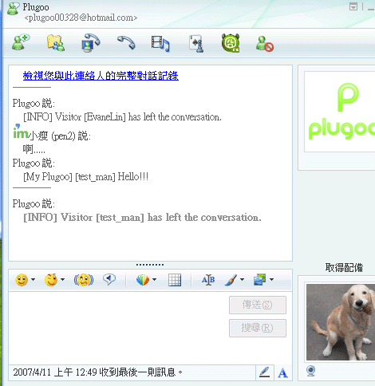The image size is (375, 386).
Task: Switch to handwriting mode pen icon
Action: pos(264,372)
